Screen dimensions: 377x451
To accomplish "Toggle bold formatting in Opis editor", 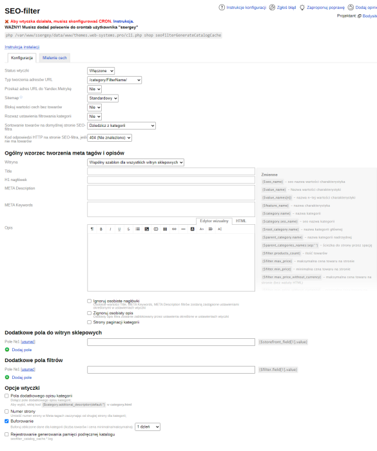I will [x=101, y=229].
